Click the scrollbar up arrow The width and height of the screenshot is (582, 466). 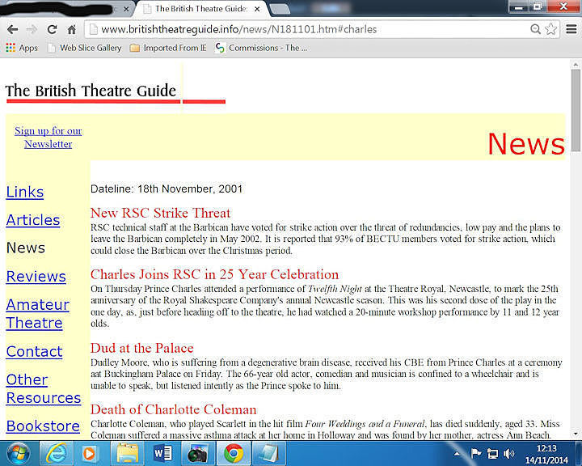point(576,65)
